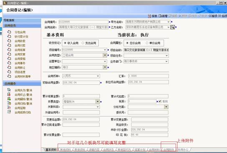Click the 累计已批准金额 input field

tap(81, 125)
